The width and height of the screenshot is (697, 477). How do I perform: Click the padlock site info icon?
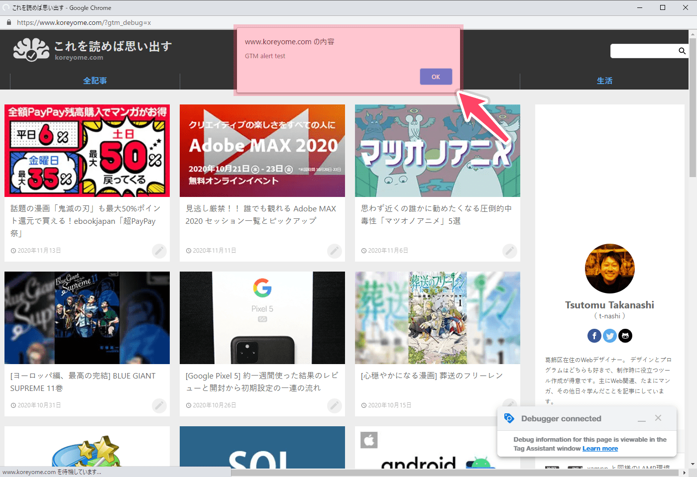(8, 22)
